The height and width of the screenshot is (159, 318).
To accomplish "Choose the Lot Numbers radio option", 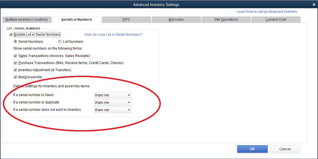I will (60, 42).
